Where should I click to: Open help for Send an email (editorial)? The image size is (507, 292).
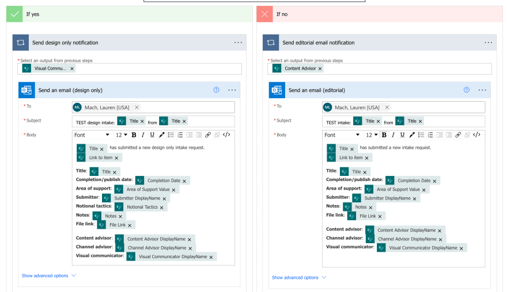point(467,90)
